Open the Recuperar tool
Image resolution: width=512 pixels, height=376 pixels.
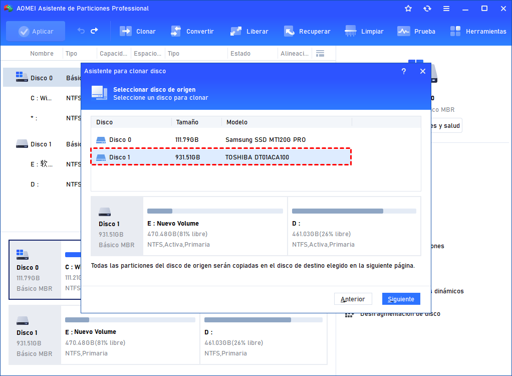289,31
